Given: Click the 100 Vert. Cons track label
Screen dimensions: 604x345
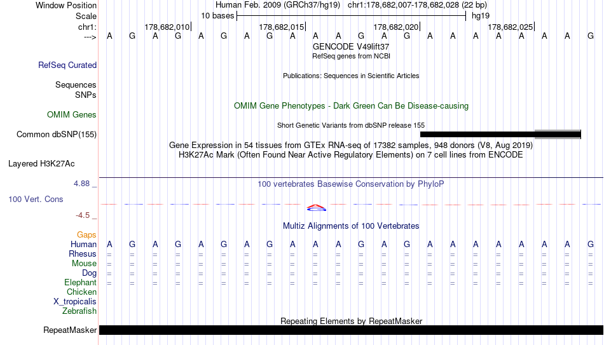Looking at the screenshot, I should (x=36, y=199).
